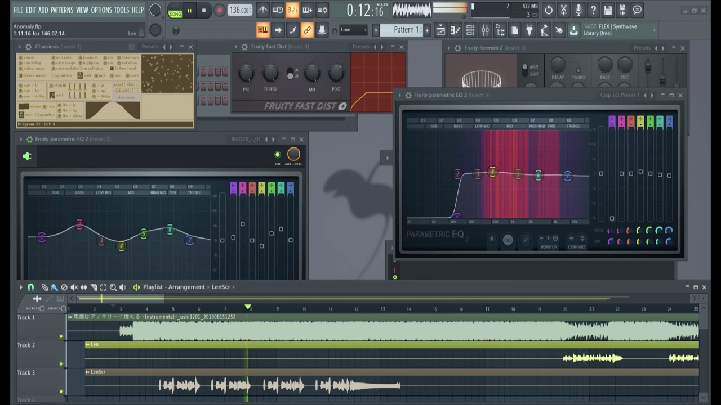Open JBEQ2X preset dropdown in left EQ
The image size is (721, 405).
pos(246,139)
